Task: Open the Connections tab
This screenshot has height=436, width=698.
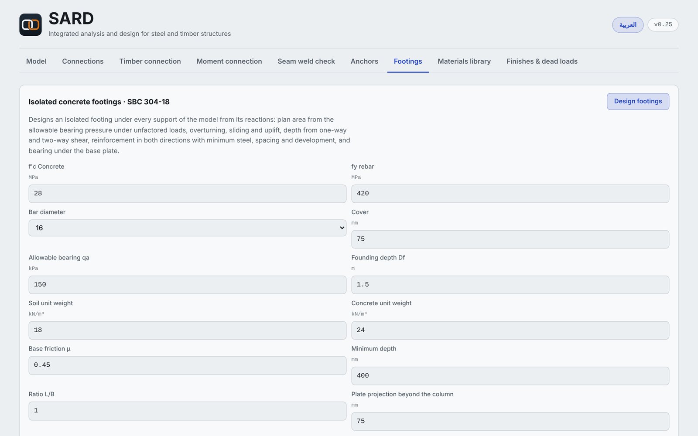Action: [83, 61]
